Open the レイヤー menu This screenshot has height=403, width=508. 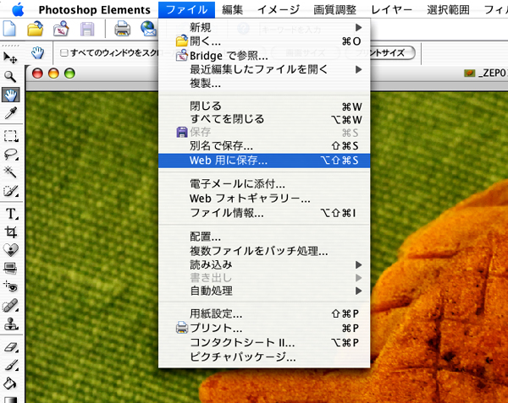pyautogui.click(x=391, y=9)
